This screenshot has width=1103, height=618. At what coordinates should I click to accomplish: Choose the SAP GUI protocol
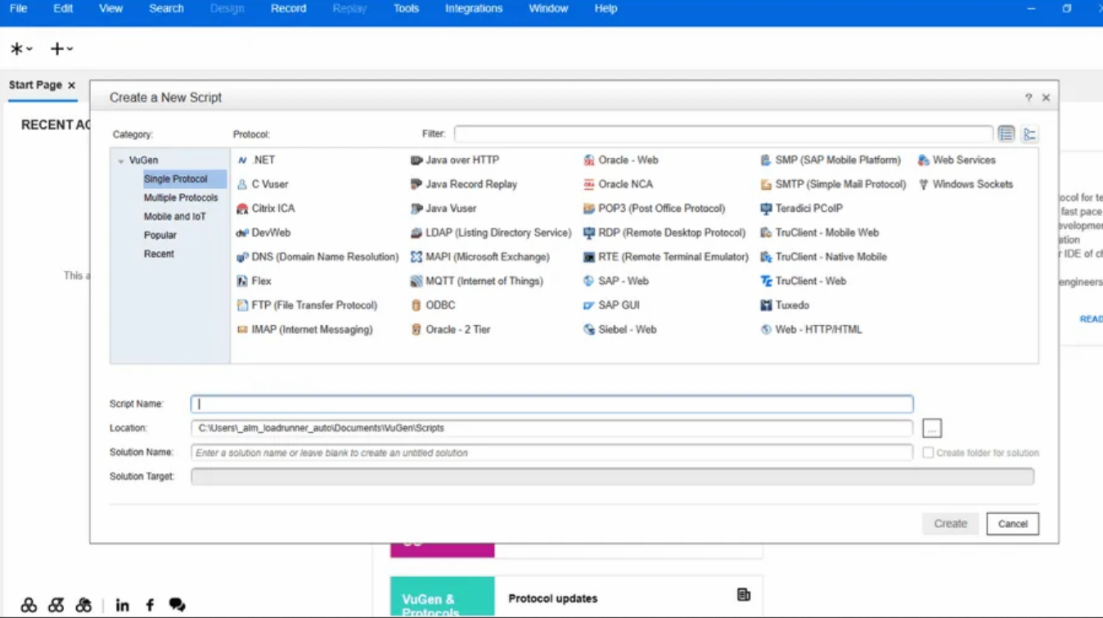click(612, 305)
